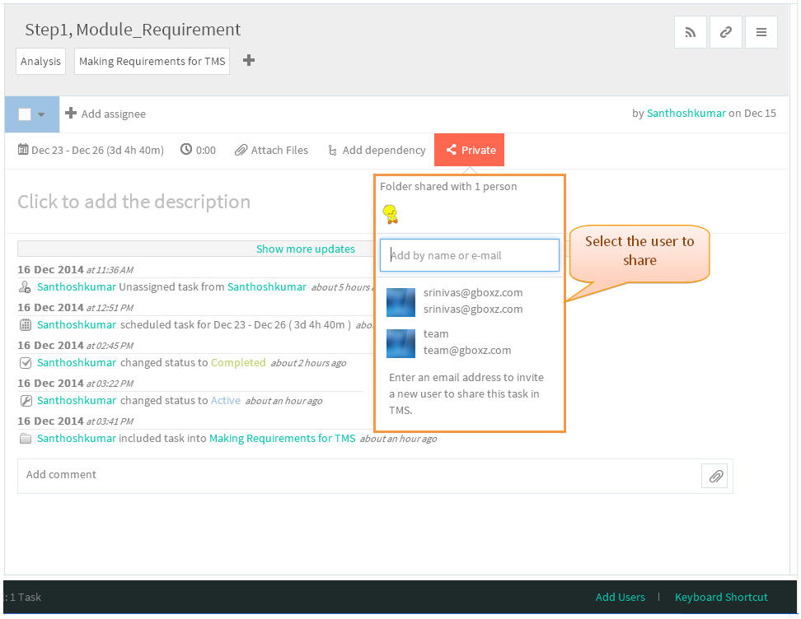Open Making Requirements for TMS activity link
Image resolution: width=801 pixels, height=619 pixels.
click(x=282, y=438)
